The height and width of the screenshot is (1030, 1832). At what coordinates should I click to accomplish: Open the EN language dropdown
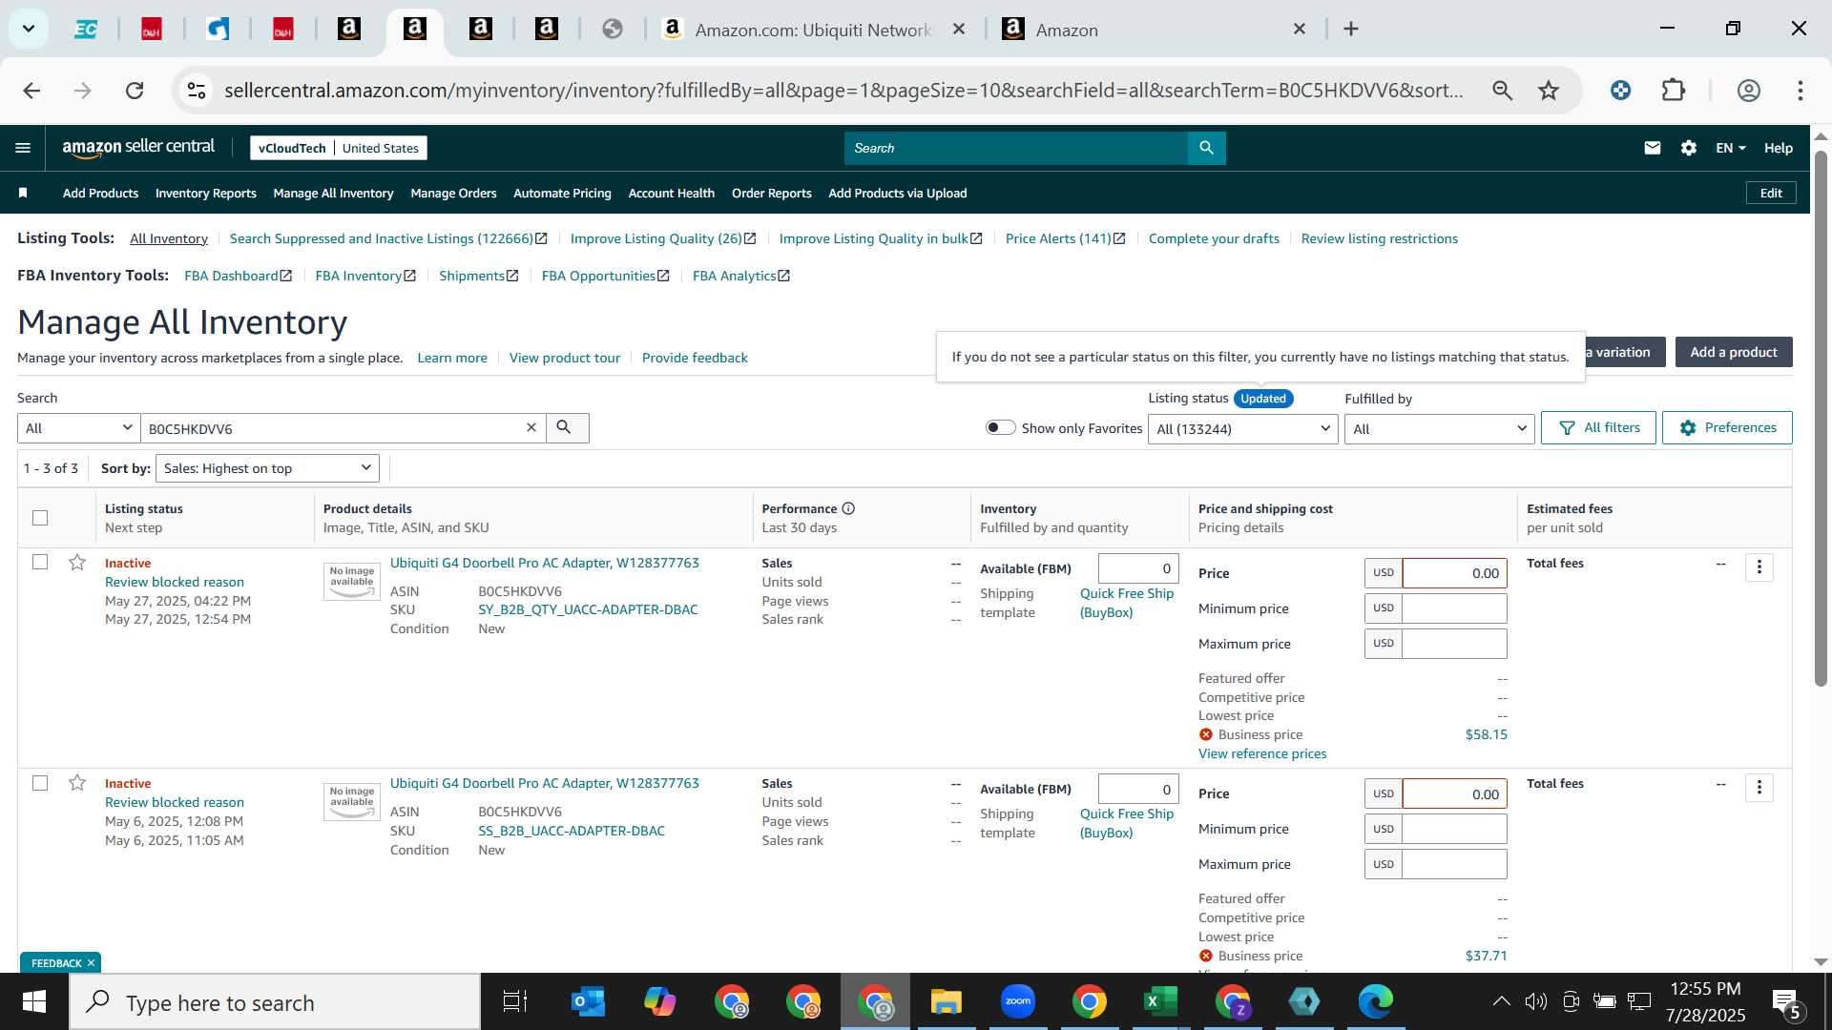1730,148
